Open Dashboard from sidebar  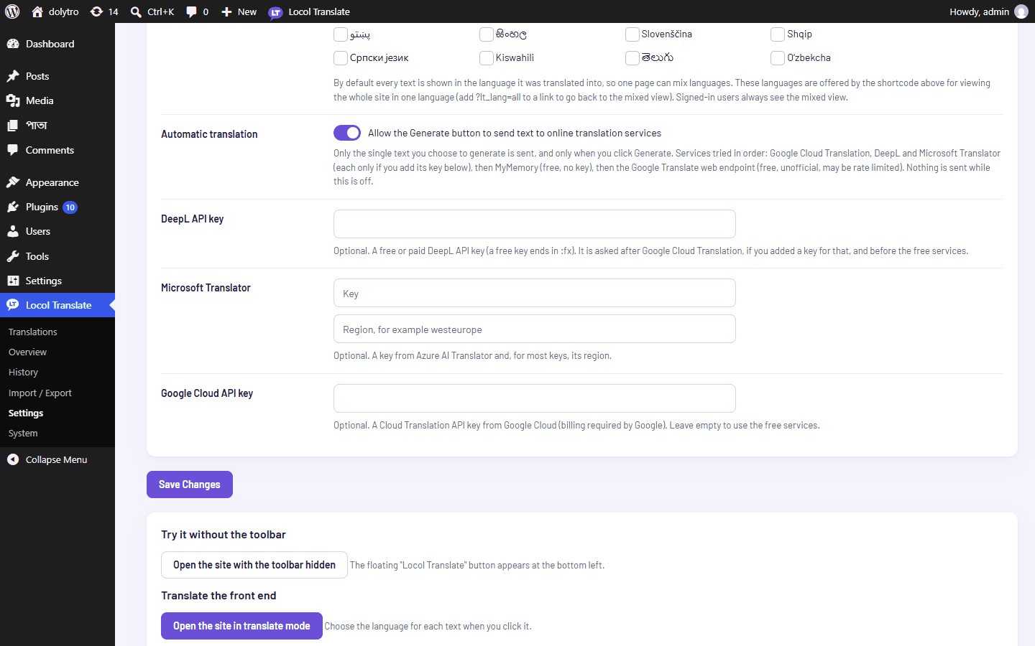(57, 44)
